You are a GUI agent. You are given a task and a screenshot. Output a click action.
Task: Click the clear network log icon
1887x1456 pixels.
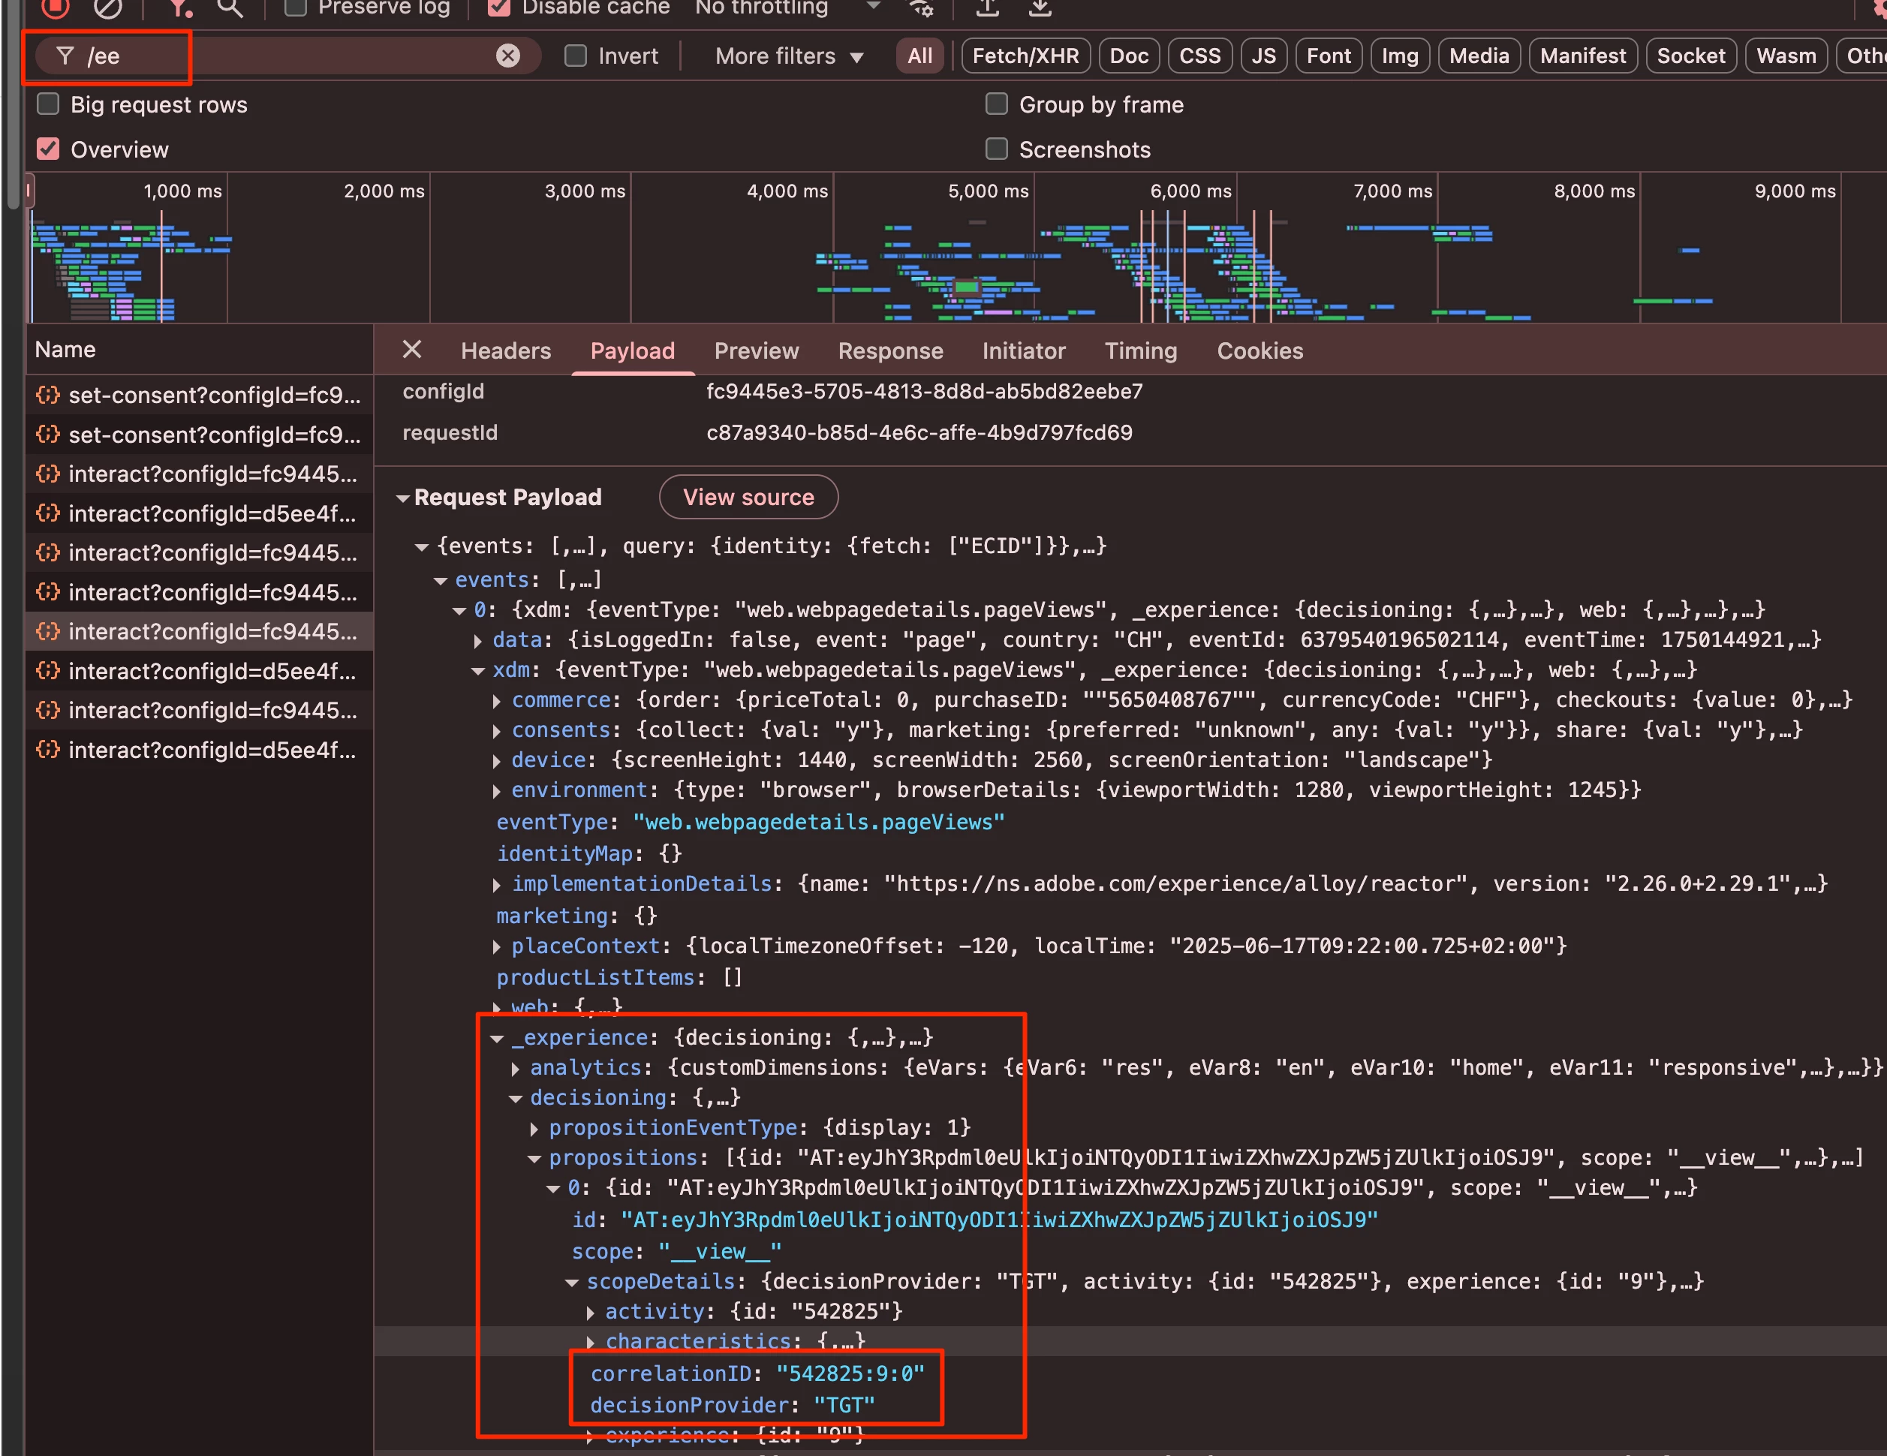point(108,7)
